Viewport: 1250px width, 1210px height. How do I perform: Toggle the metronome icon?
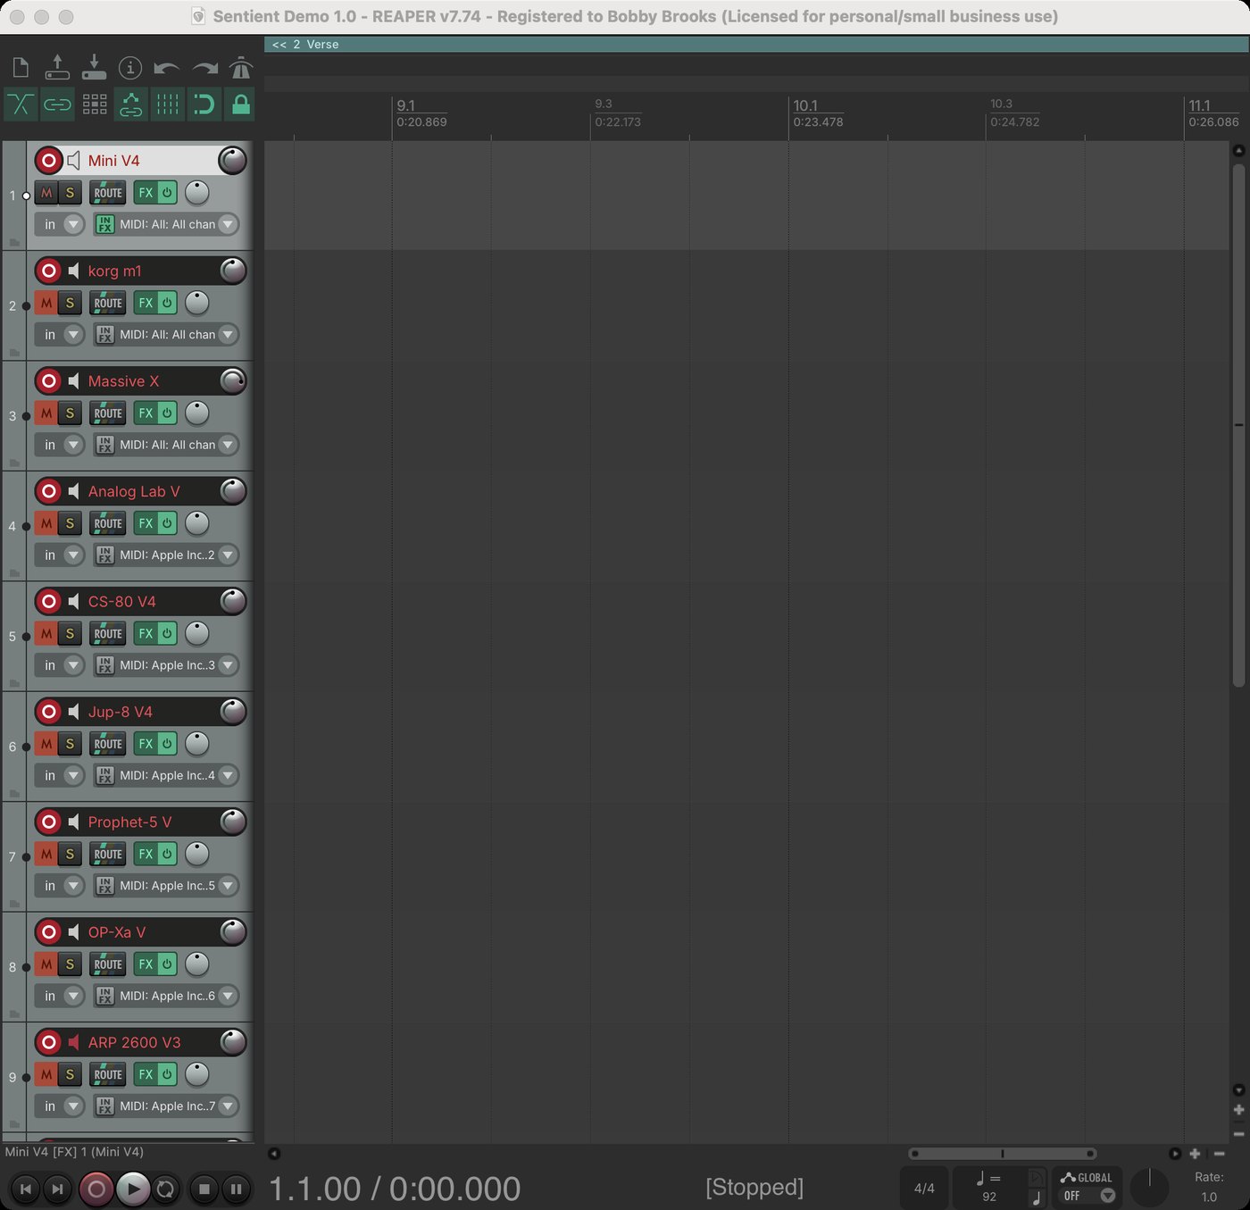tap(241, 68)
